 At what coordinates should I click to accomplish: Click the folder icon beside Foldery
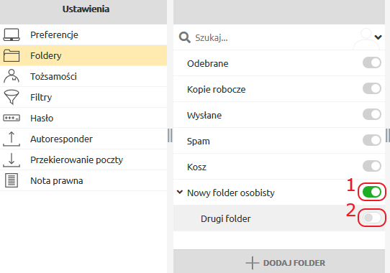pos(12,55)
